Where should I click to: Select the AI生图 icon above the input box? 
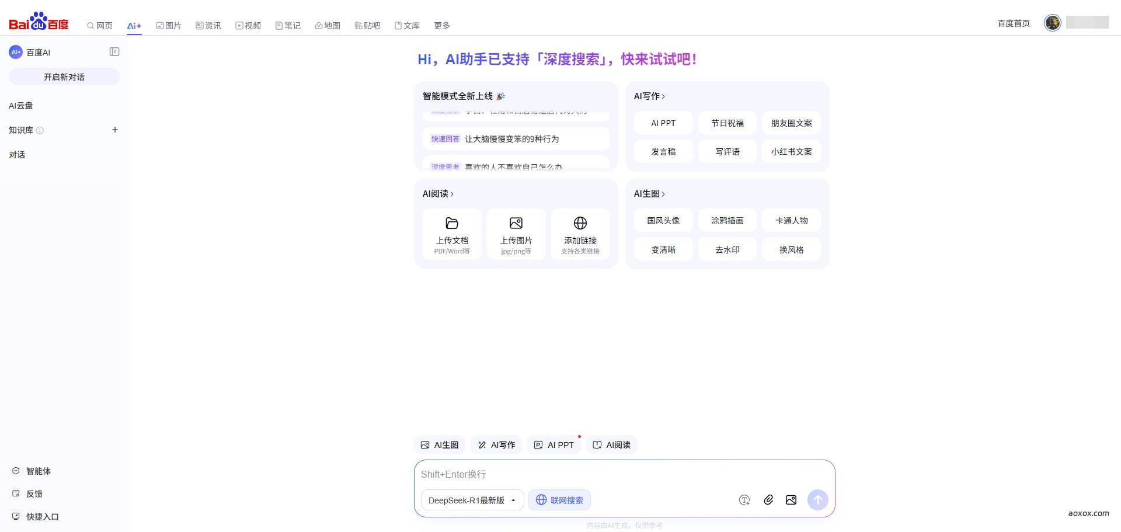[x=439, y=444]
